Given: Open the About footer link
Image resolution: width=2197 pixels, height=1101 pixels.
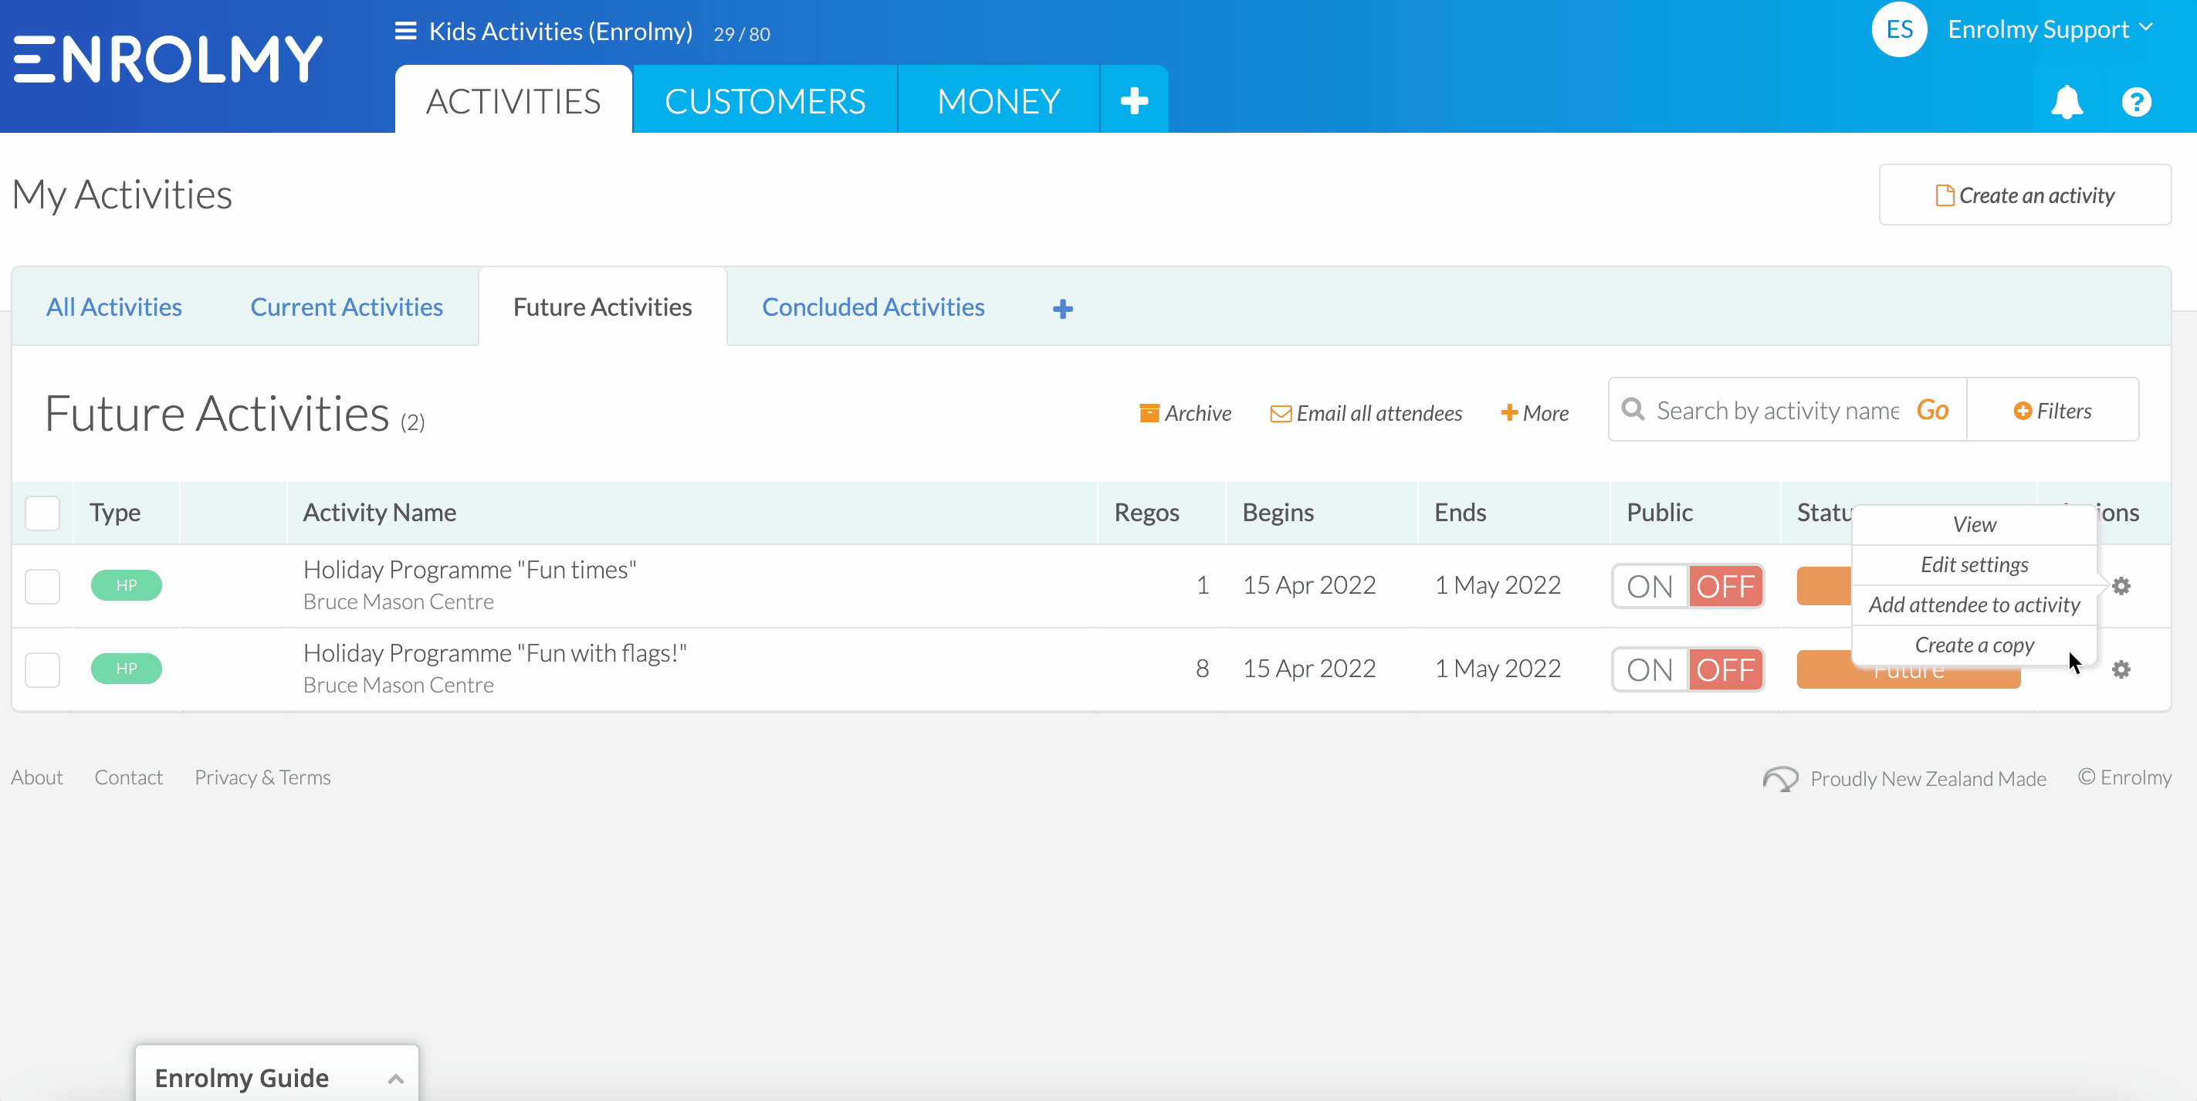Looking at the screenshot, I should tap(37, 777).
